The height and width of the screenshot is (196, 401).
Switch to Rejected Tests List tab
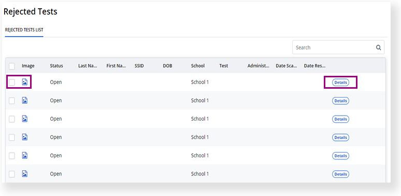point(24,30)
